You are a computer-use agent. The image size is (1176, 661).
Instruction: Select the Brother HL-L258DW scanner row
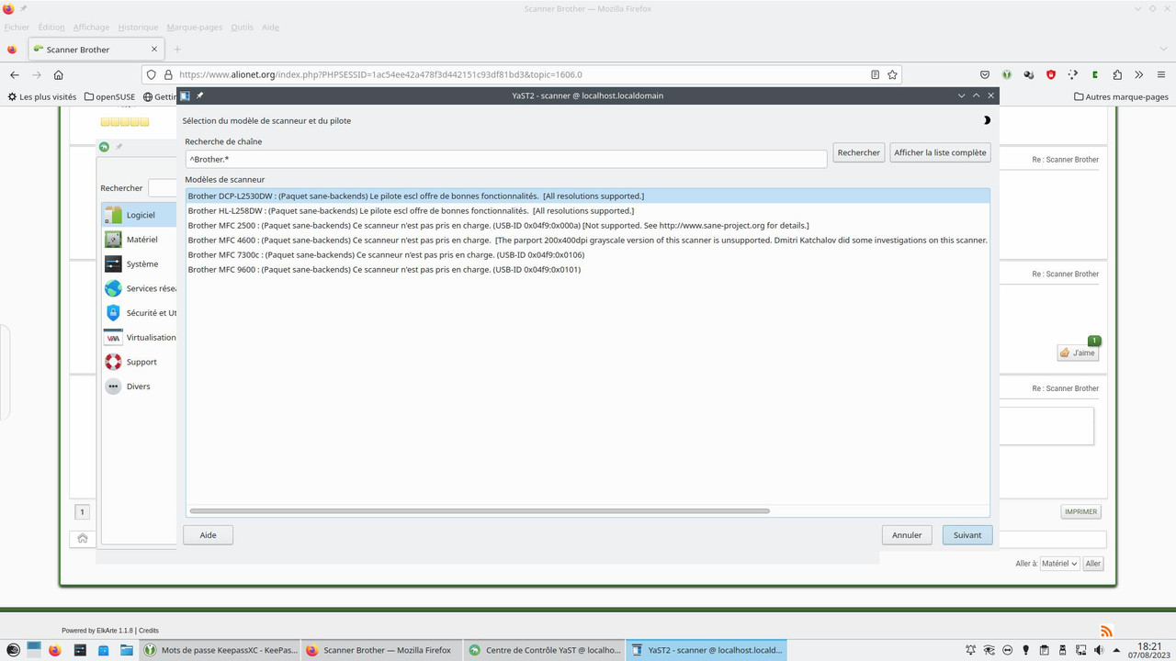click(588, 211)
